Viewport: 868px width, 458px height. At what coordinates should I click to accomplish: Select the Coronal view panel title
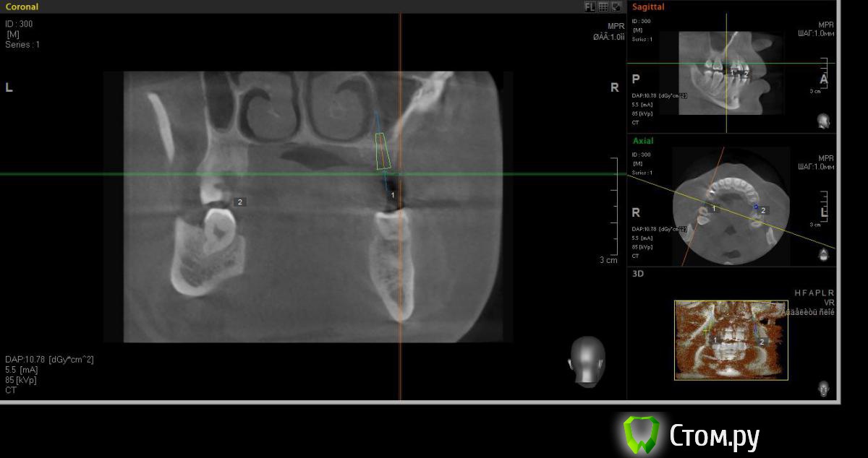pyautogui.click(x=22, y=7)
